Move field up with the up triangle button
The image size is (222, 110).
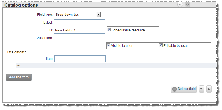tap(209, 89)
